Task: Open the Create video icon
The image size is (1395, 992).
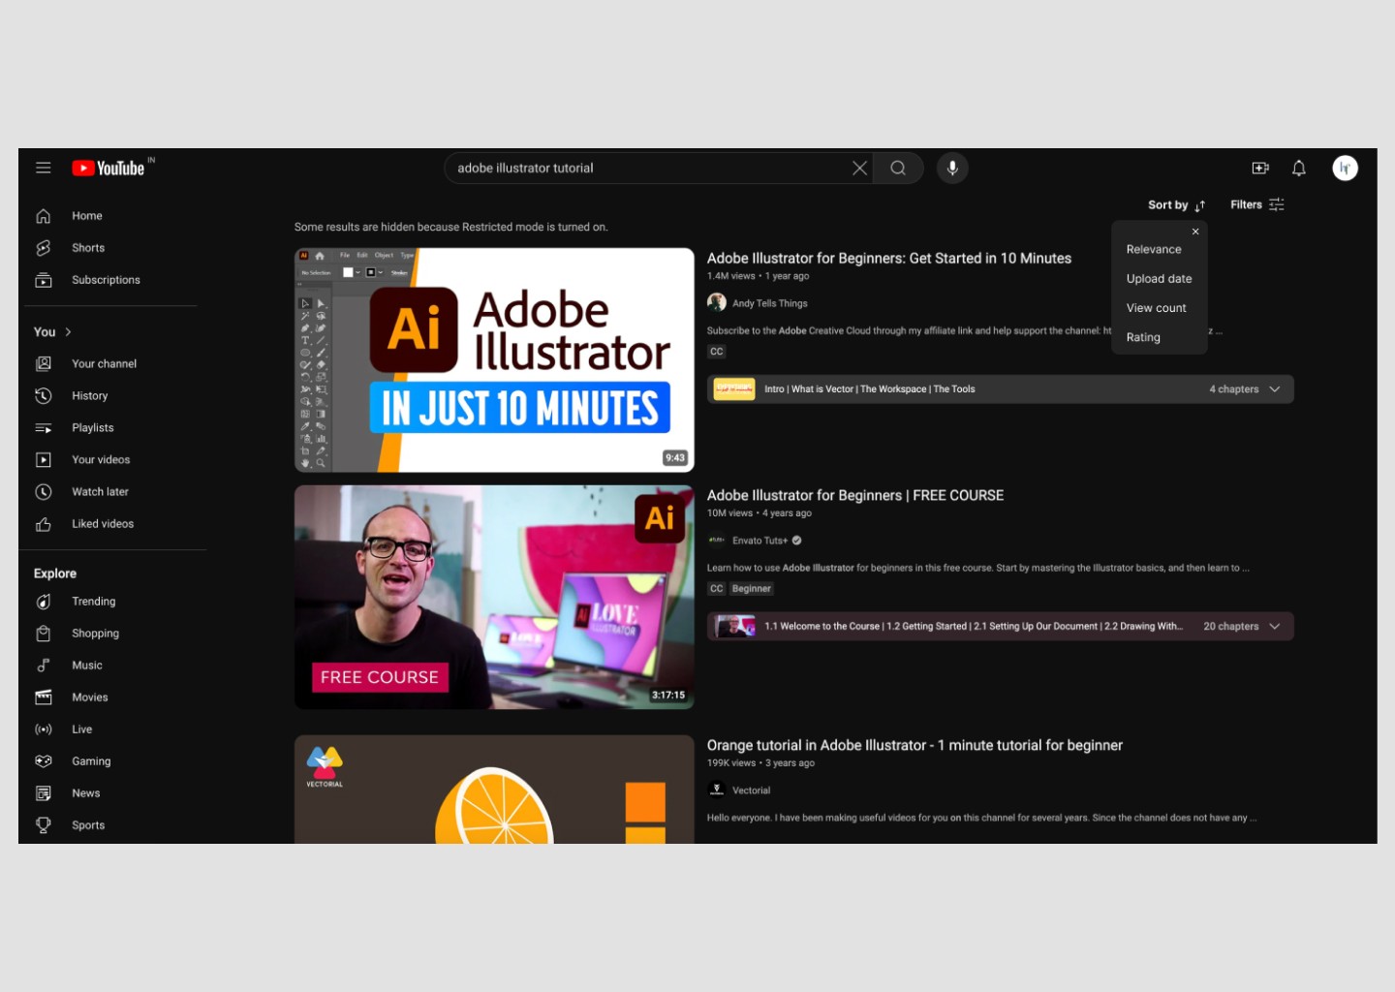Action: click(1260, 168)
